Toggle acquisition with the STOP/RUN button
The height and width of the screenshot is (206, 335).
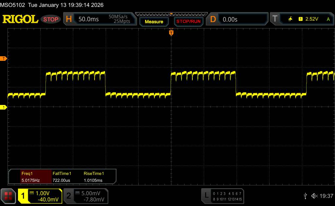[x=188, y=22]
